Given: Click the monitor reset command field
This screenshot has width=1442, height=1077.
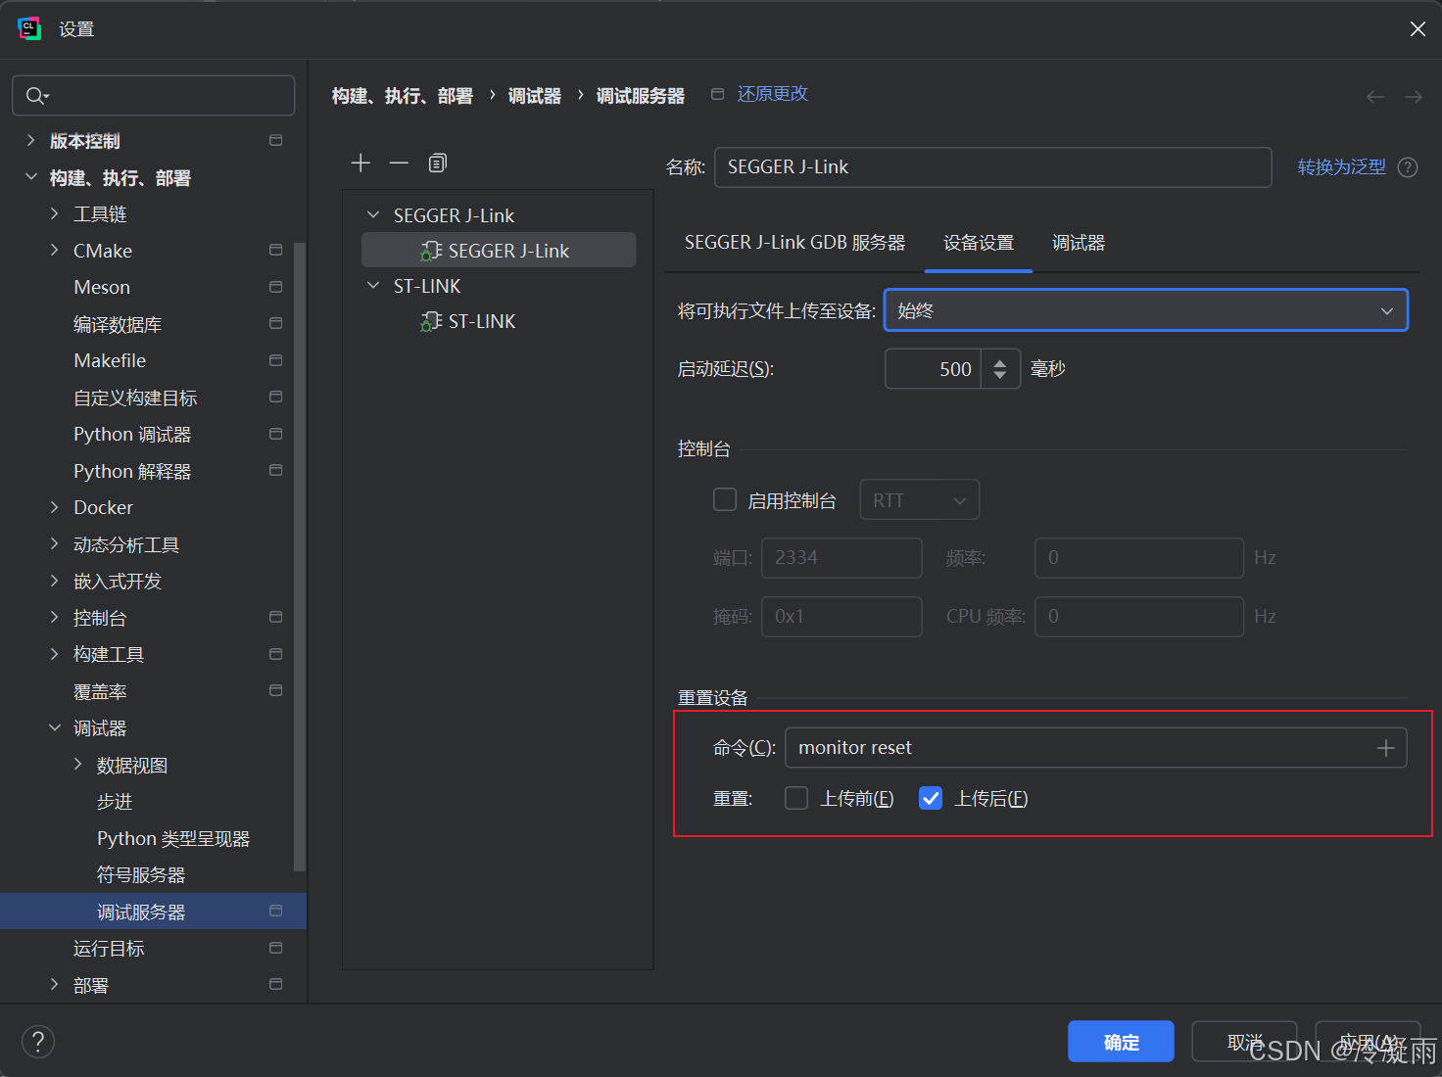Looking at the screenshot, I should point(1096,748).
